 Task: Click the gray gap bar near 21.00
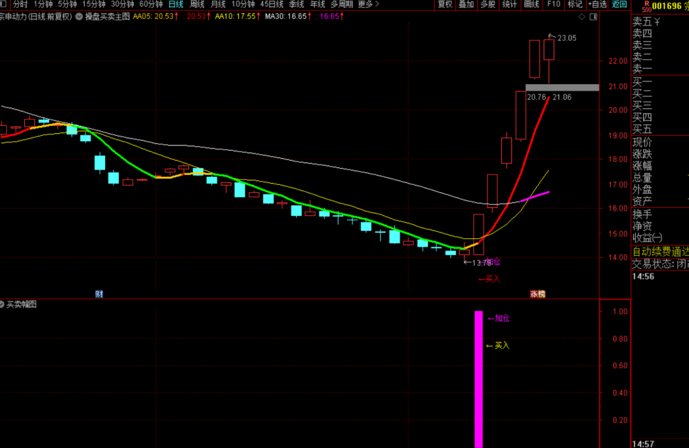click(562, 87)
